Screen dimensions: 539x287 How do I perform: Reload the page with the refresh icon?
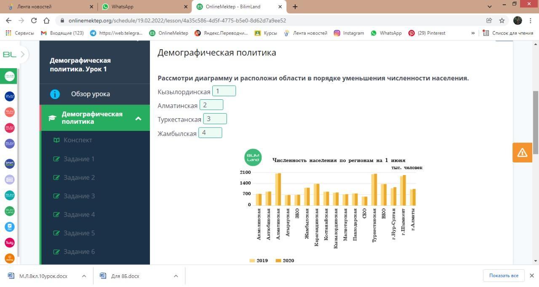click(x=34, y=20)
